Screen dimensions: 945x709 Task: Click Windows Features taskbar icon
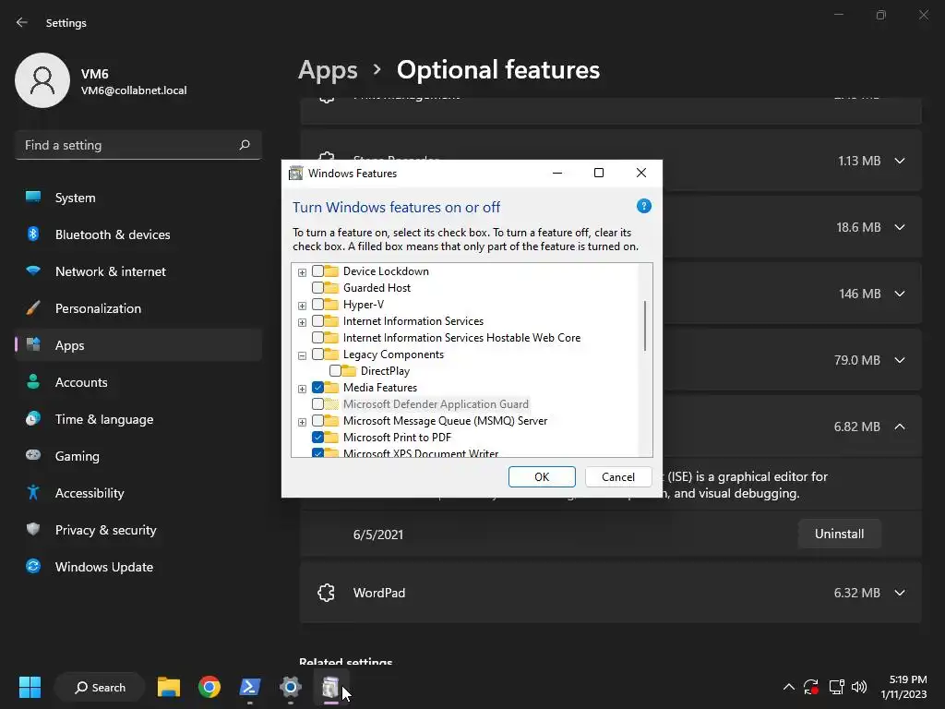pos(330,687)
